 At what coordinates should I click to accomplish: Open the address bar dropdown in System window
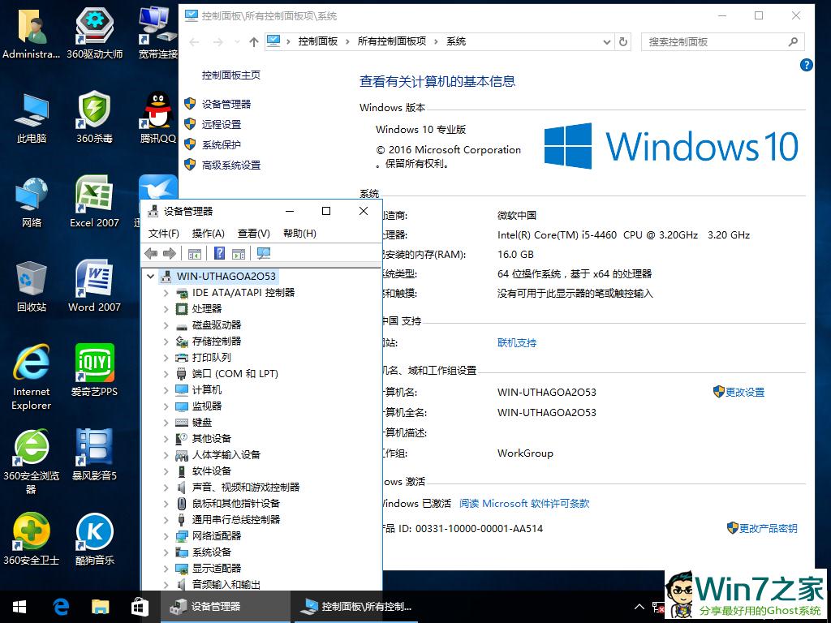[x=607, y=41]
